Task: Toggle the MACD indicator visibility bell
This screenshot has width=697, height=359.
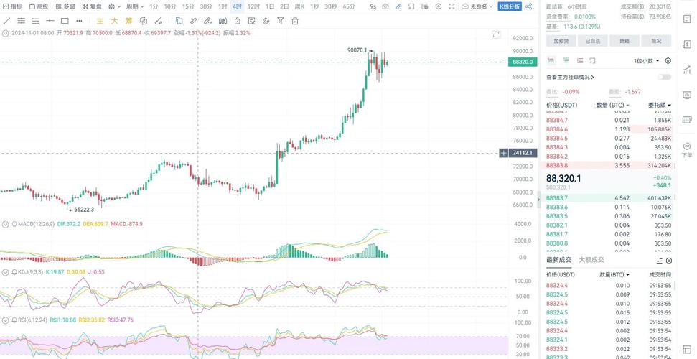Action: pyautogui.click(x=14, y=224)
